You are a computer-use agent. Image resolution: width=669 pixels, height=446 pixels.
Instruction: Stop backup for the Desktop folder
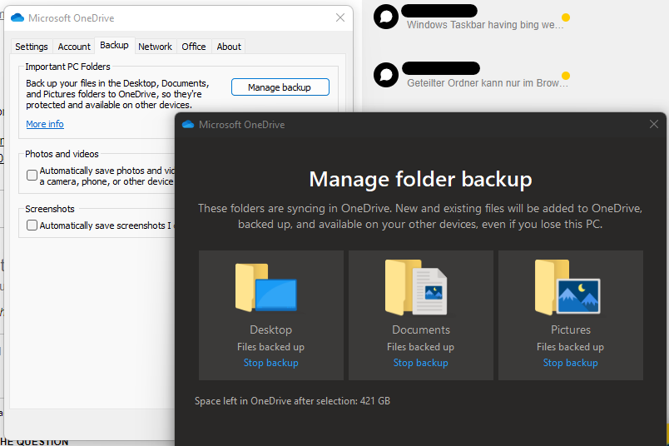tap(271, 363)
